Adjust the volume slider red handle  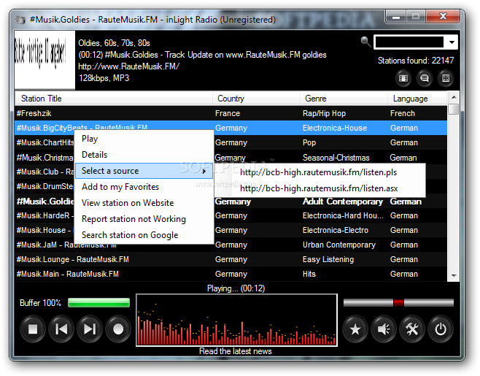[x=398, y=303]
